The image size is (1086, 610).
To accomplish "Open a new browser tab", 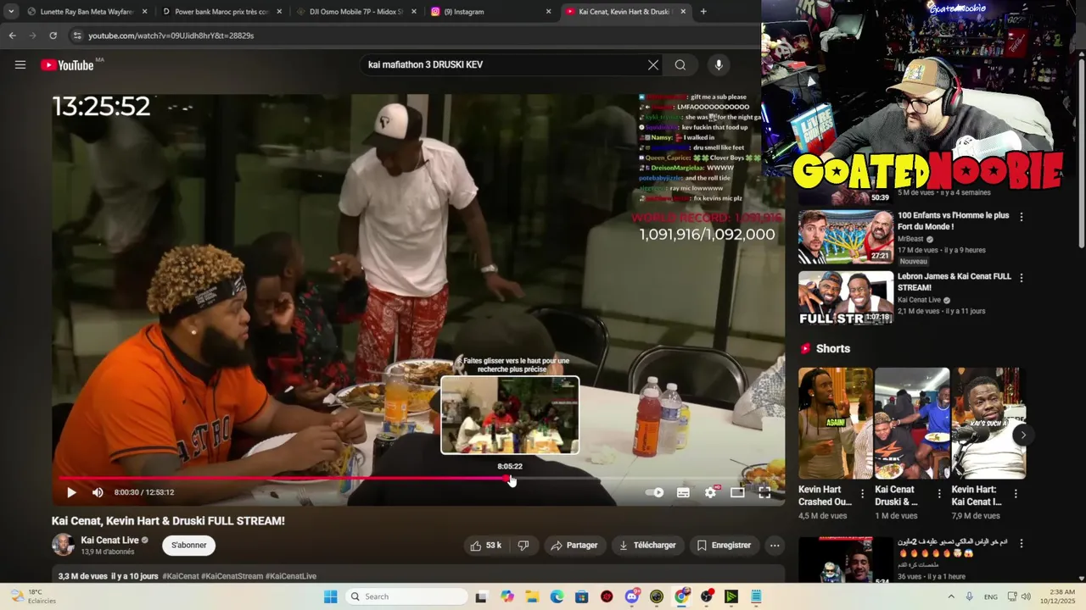I will pyautogui.click(x=703, y=12).
